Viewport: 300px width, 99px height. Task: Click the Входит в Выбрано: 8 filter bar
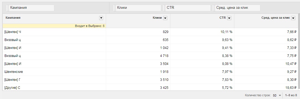[x=54, y=26]
